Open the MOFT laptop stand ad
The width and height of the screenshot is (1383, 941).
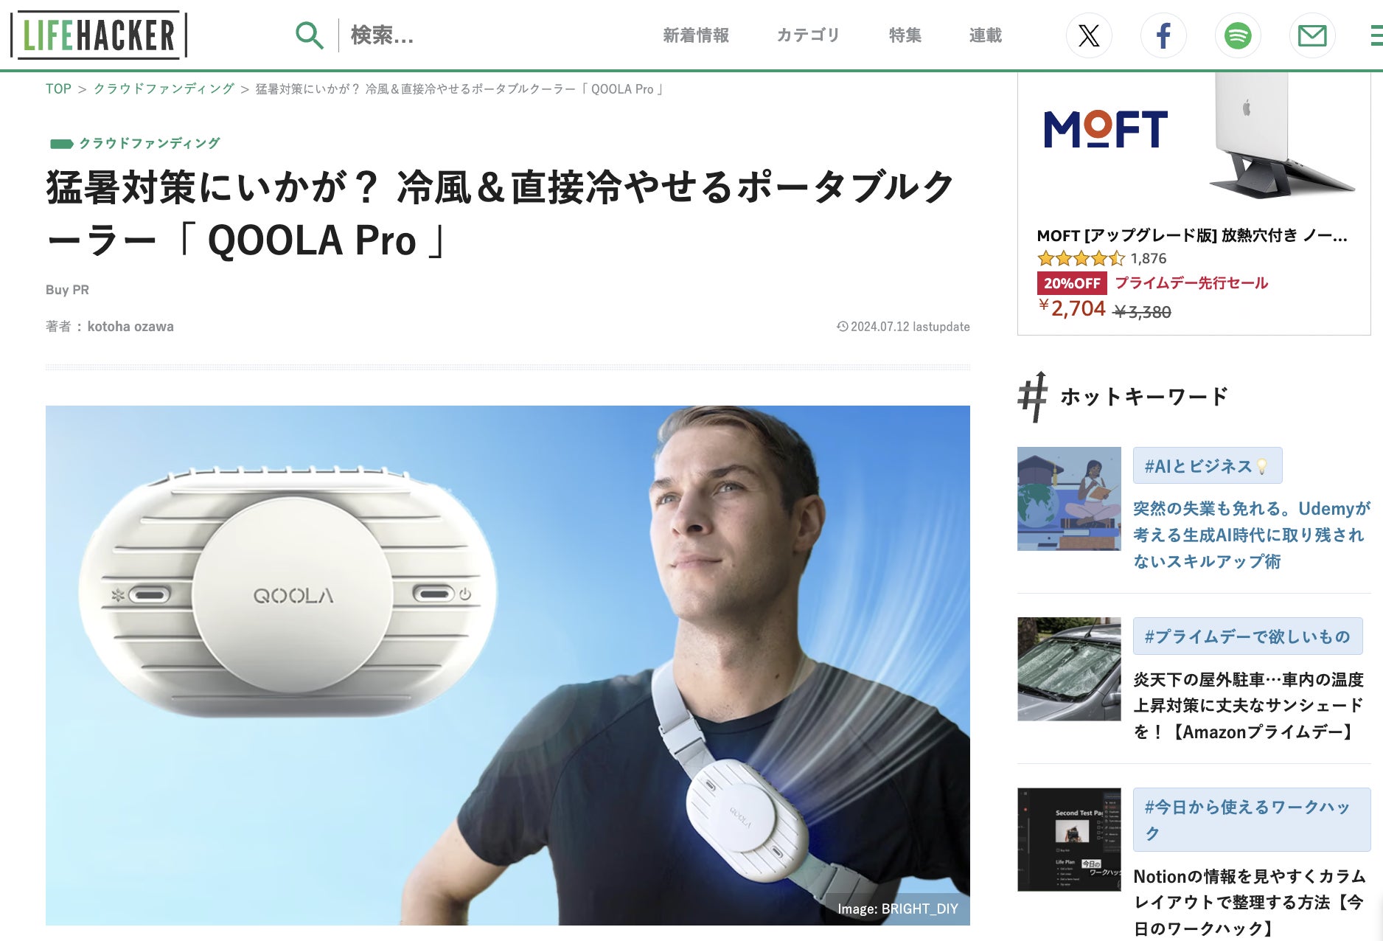pyautogui.click(x=1194, y=203)
